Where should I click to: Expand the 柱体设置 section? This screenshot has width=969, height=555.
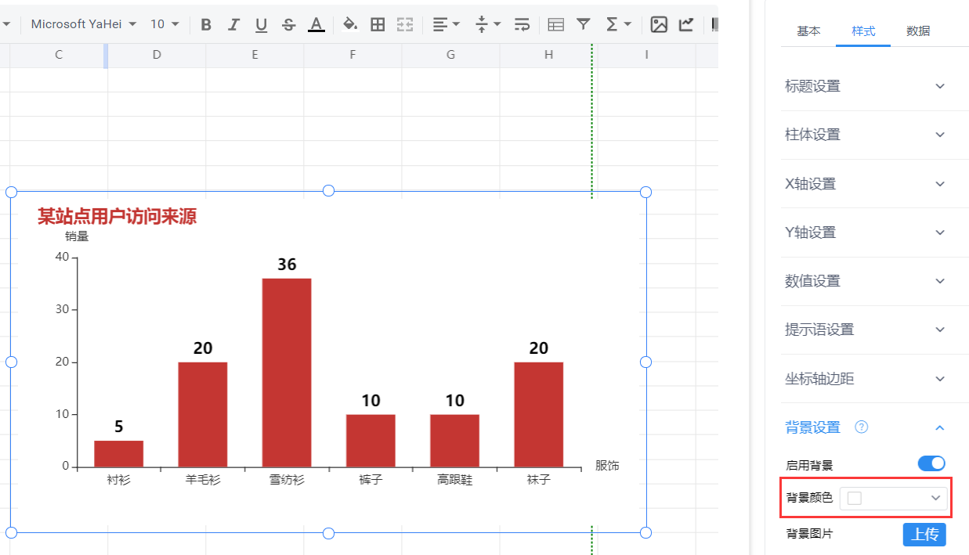(x=866, y=135)
